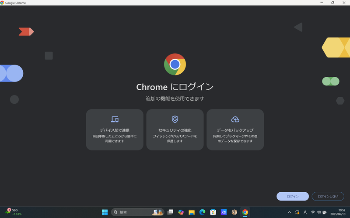
Task: Click the '追加の機能を使用できます' subtitle
Action: [175, 99]
